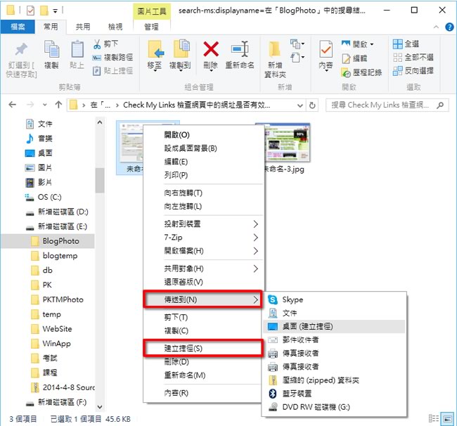This screenshot has height=426, width=457.
Task: Select the BlogPhoto folder in navigation pane
Action: (x=60, y=240)
